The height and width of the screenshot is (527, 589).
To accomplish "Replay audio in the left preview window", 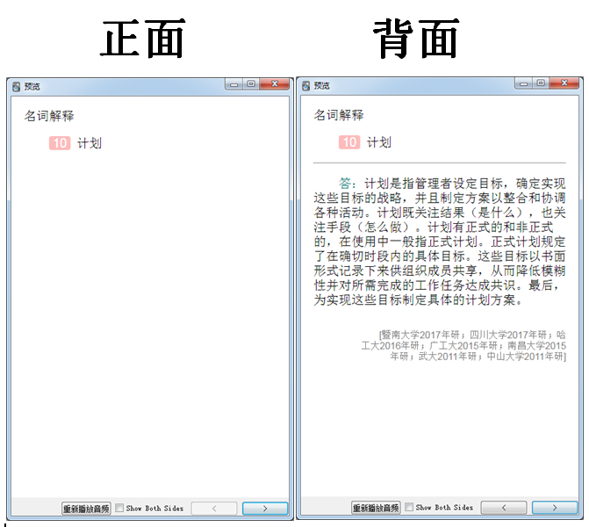I will pyautogui.click(x=86, y=509).
